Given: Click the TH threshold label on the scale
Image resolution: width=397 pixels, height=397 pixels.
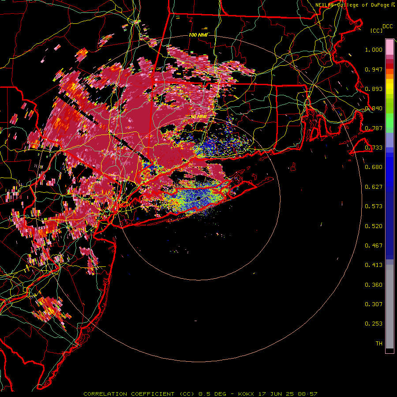Looking at the screenshot, I should click(379, 344).
